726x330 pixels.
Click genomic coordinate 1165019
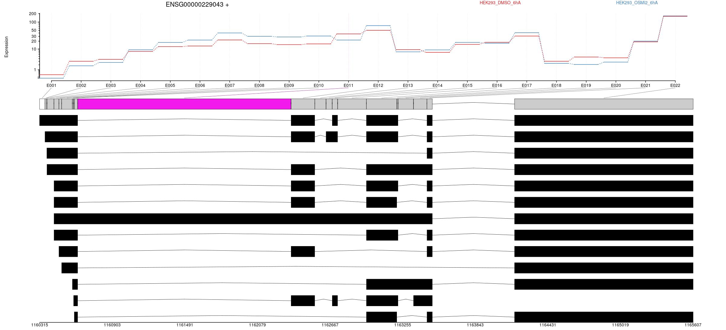click(x=620, y=325)
